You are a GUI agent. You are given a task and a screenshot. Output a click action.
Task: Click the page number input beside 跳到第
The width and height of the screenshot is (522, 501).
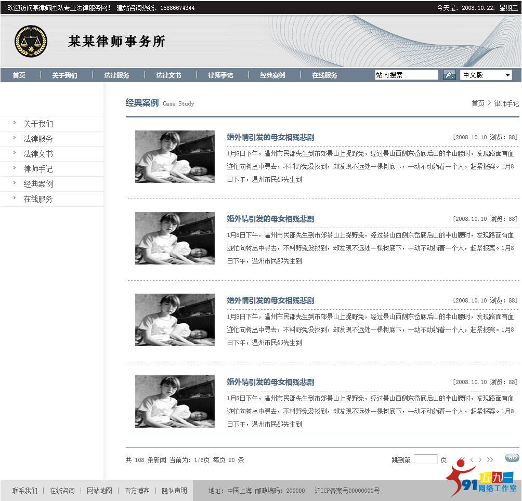426,459
